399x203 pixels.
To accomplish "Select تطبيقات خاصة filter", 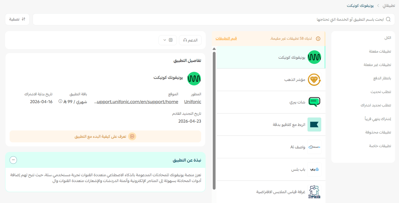I will (380, 146).
